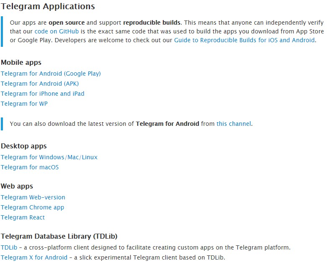Click the Telegram for macOS link
Viewport: 327px width, 265px height.
[x=30, y=167]
